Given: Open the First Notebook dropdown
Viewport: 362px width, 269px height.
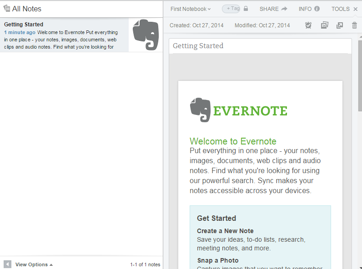Looking at the screenshot, I should [191, 9].
